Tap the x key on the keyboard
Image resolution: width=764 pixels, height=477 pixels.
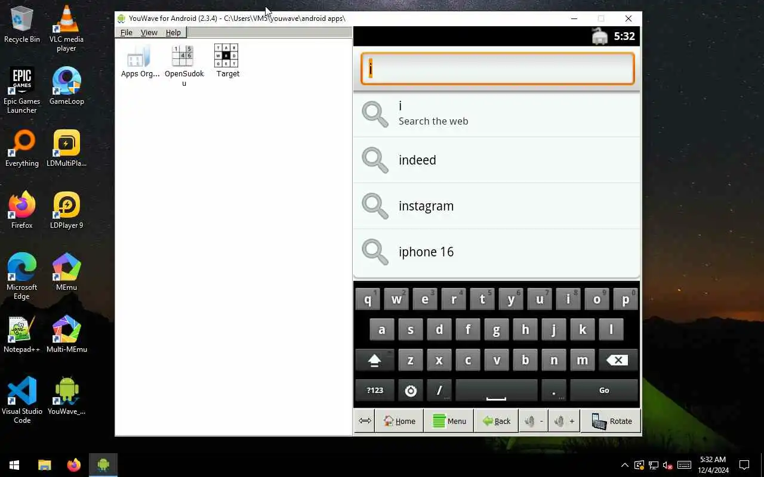tap(439, 360)
